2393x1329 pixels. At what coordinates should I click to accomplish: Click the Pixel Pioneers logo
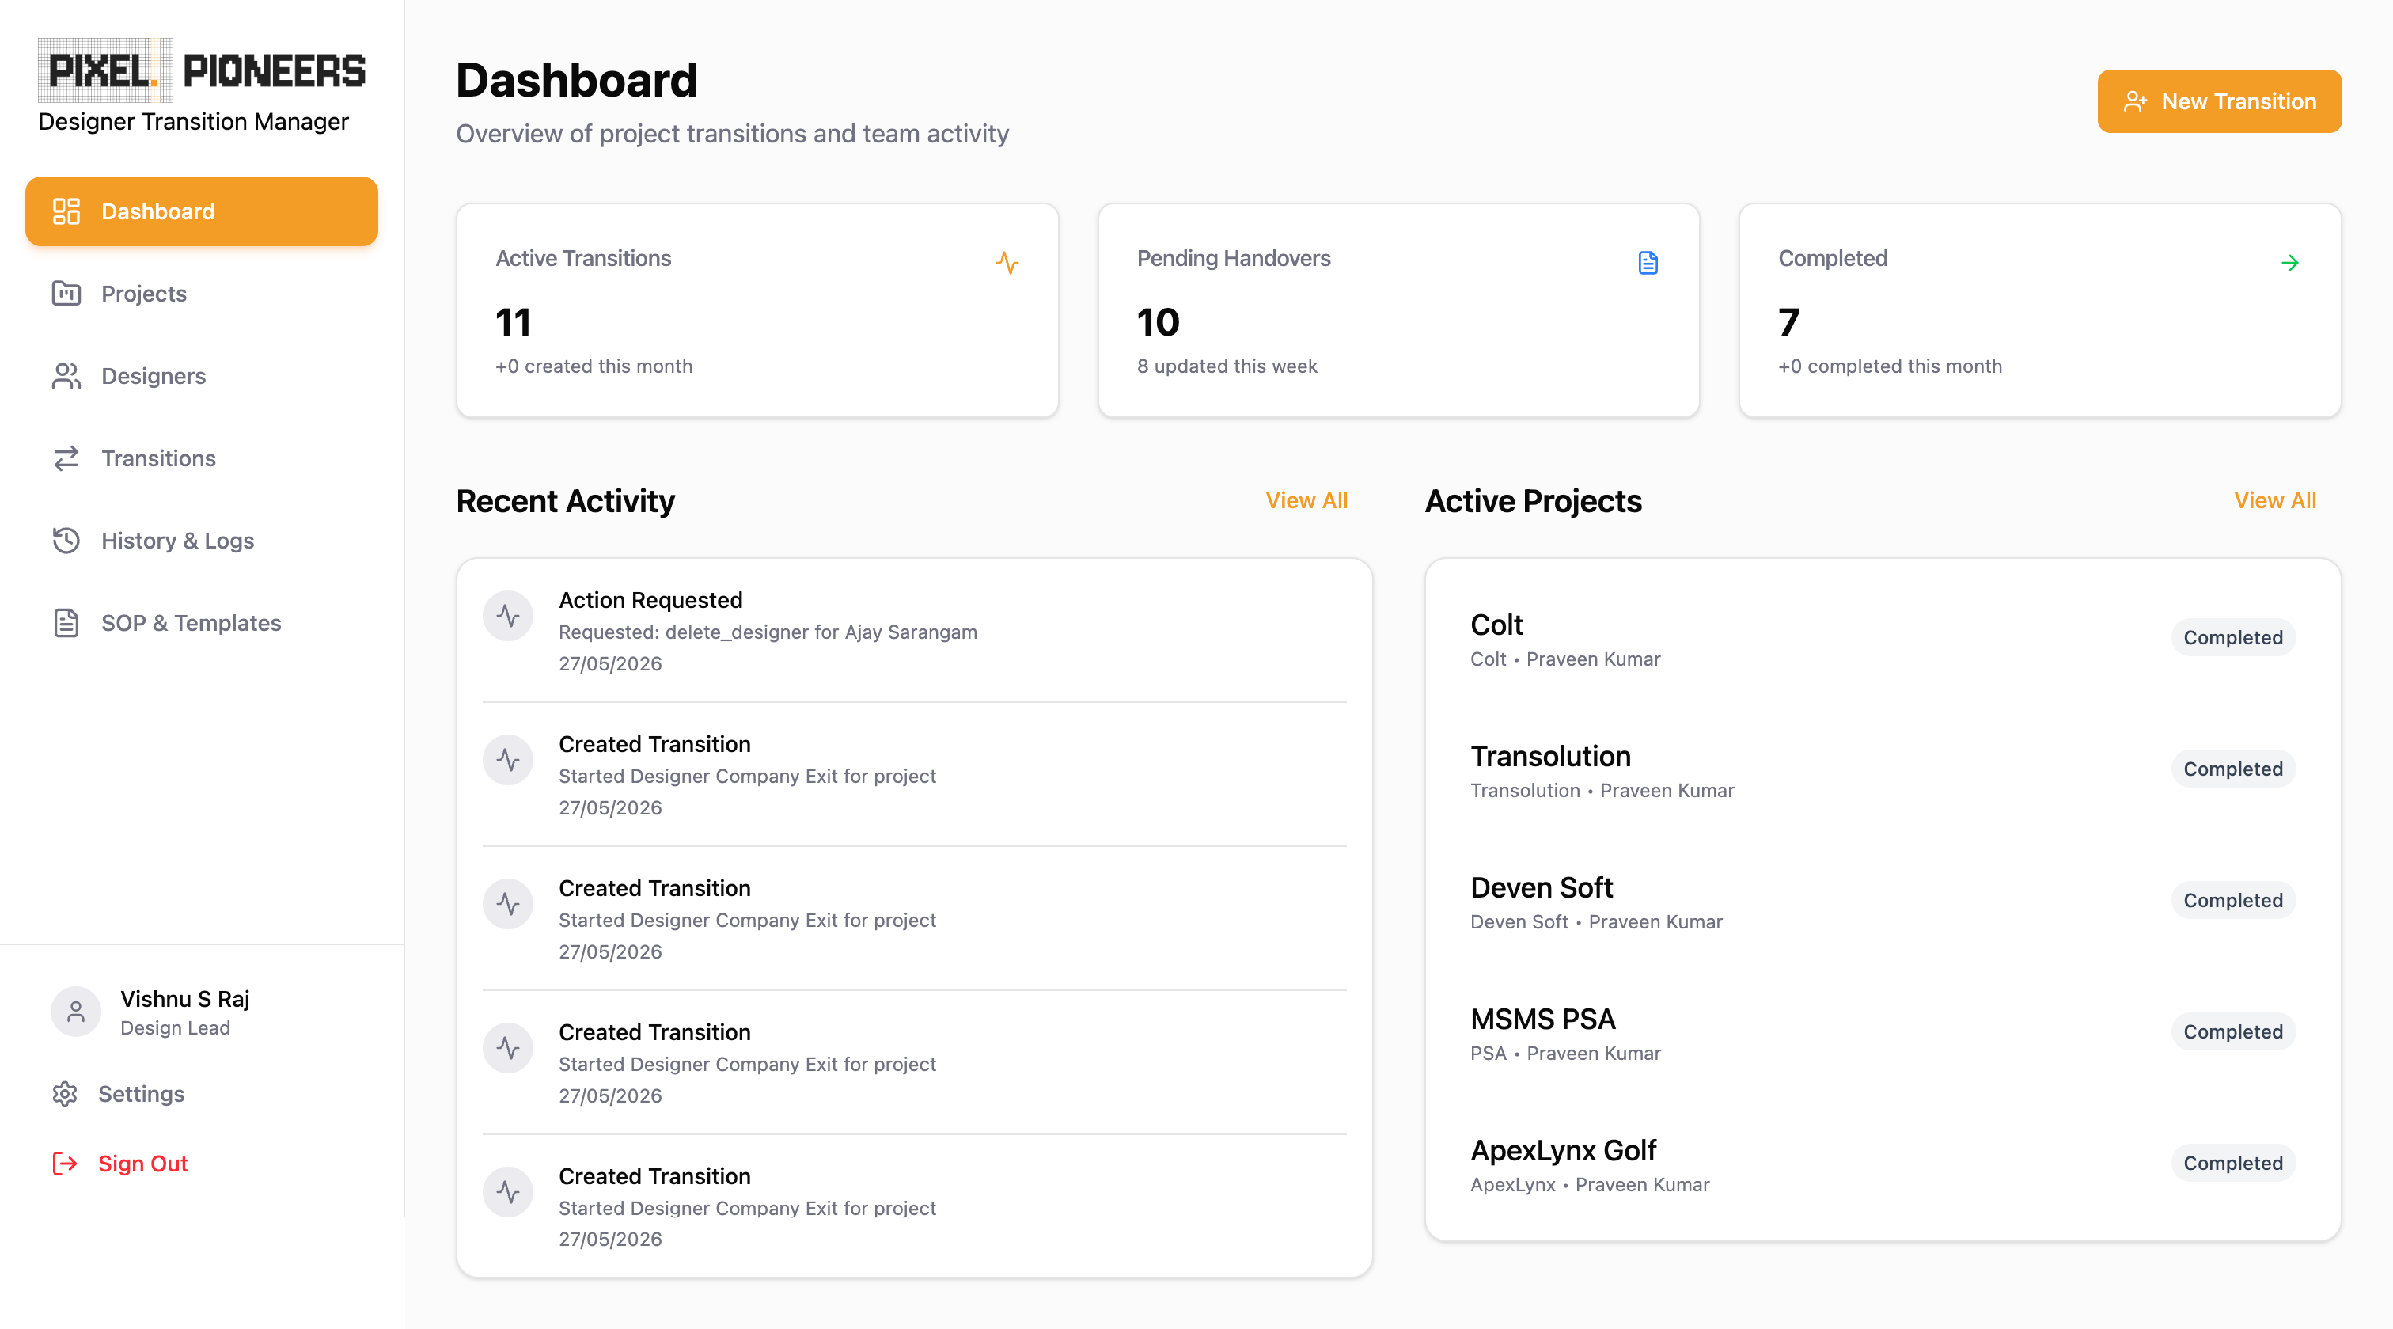coord(202,70)
